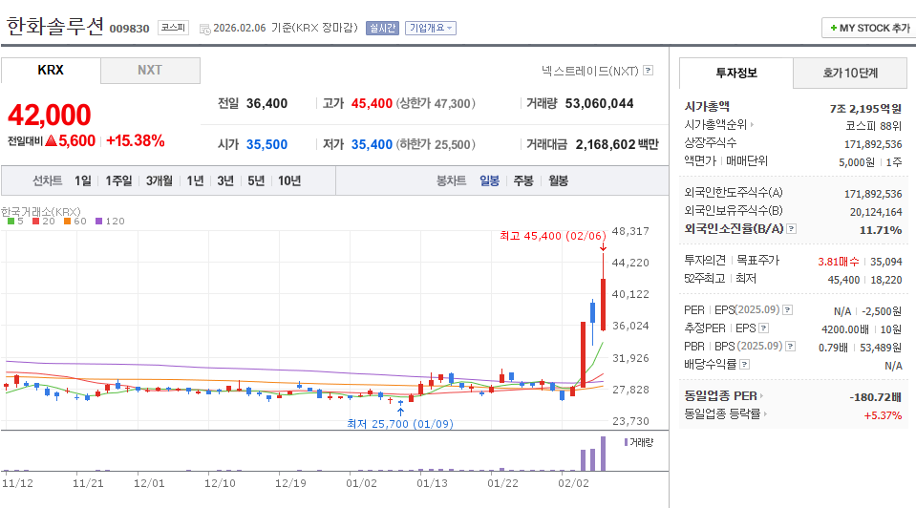916x508 pixels.
Task: Select the 월봉 candlestick chart
Action: [559, 181]
